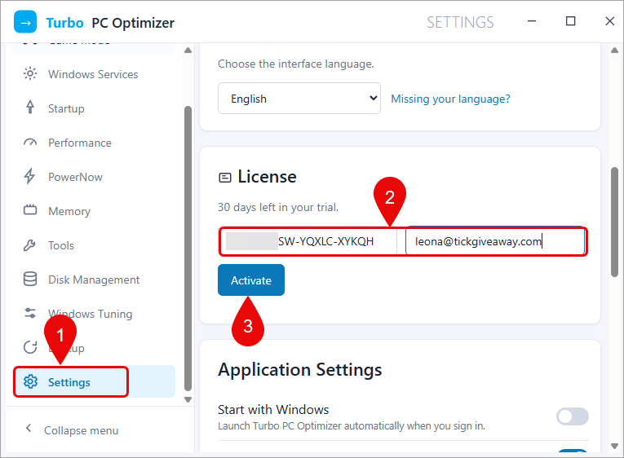Click the 'Application Settings' heading
Viewport: 624px width, 458px height.
pyautogui.click(x=300, y=370)
